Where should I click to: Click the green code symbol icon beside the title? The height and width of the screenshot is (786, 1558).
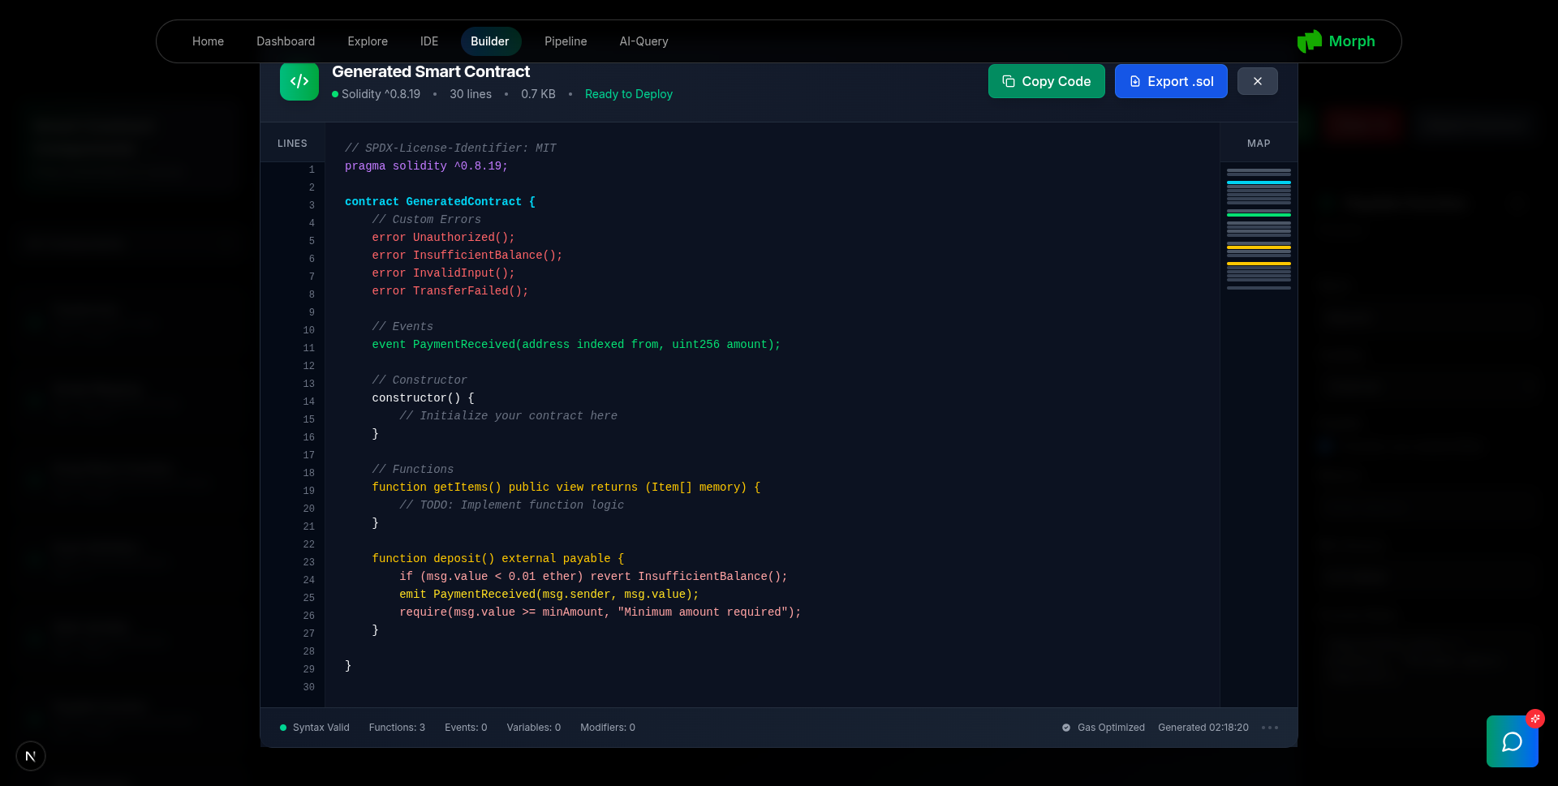pos(299,81)
